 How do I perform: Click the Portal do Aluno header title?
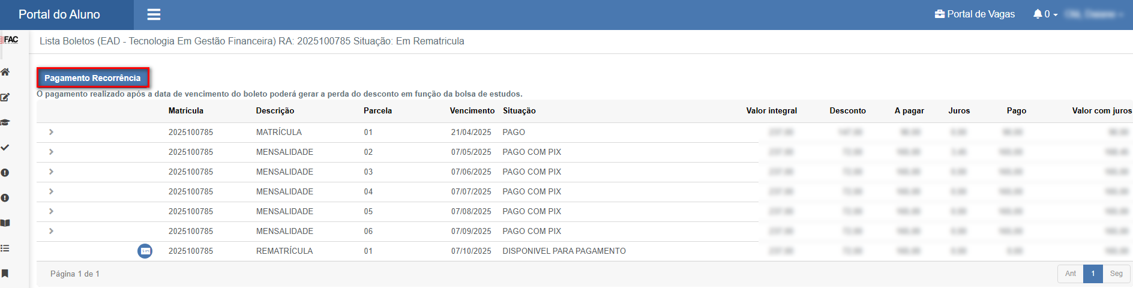tap(59, 14)
